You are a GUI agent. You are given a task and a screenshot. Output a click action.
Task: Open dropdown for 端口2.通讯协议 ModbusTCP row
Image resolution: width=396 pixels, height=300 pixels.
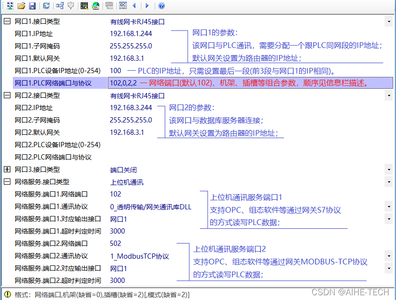click(x=389, y=256)
